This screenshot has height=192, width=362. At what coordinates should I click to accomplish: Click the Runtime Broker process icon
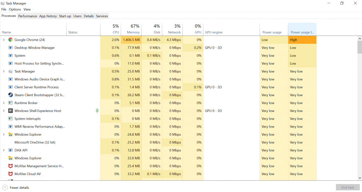tap(10, 103)
